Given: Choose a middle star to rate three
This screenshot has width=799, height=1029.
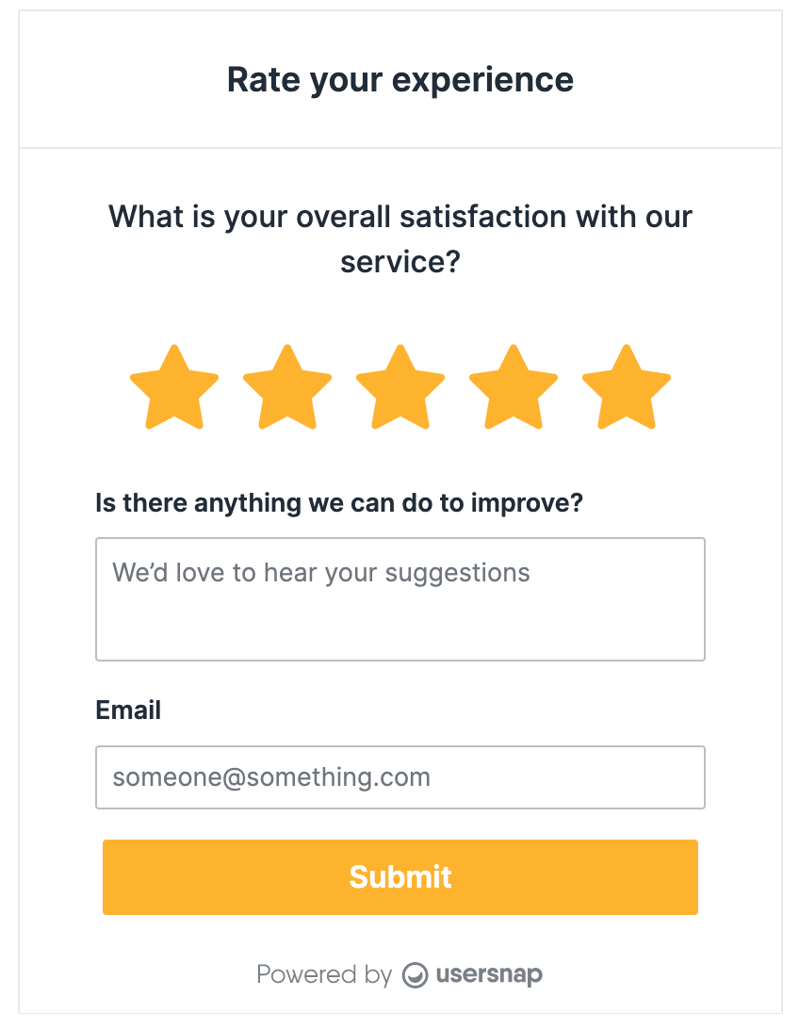Looking at the screenshot, I should (399, 386).
